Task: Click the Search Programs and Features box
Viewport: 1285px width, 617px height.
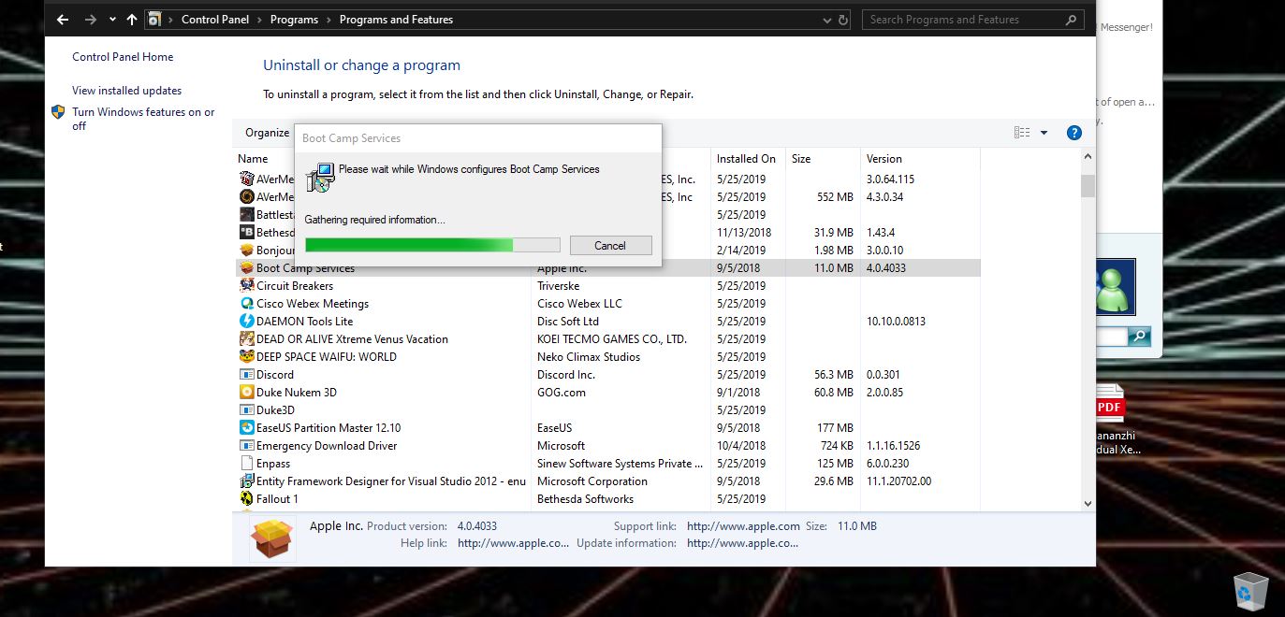Action: pyautogui.click(x=964, y=20)
